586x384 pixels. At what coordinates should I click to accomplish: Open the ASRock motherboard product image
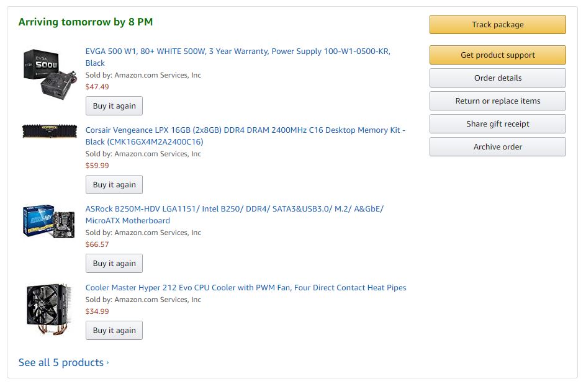coord(50,221)
